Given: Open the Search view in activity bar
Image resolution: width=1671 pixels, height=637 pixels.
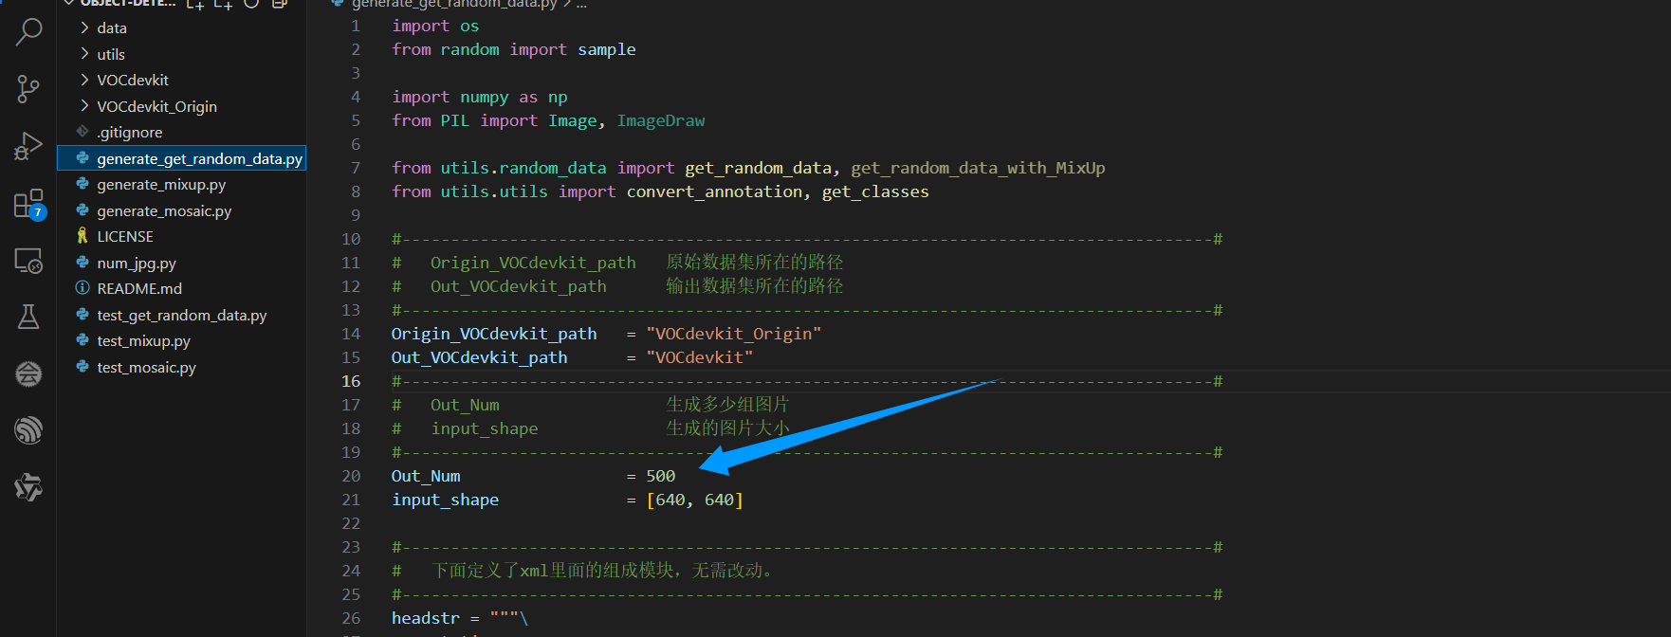Looking at the screenshot, I should coord(28,32).
